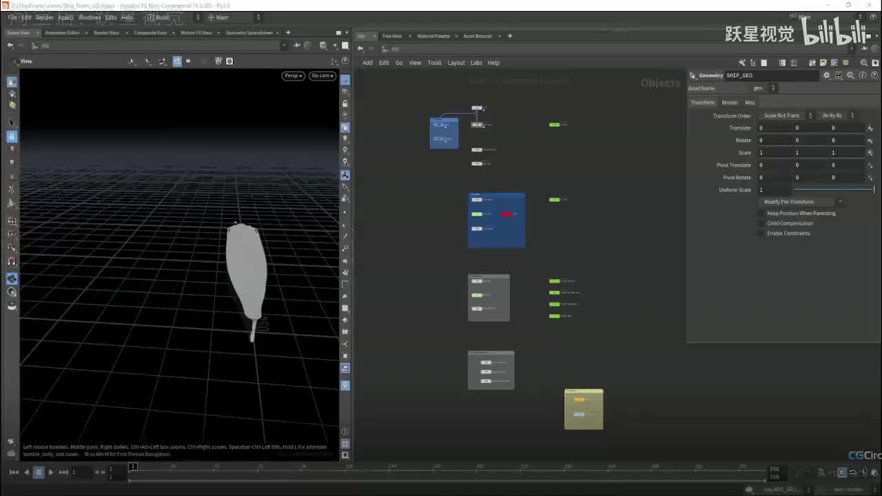Image resolution: width=882 pixels, height=496 pixels.
Task: Click frame 1 marker on the timeline
Action: (133, 467)
